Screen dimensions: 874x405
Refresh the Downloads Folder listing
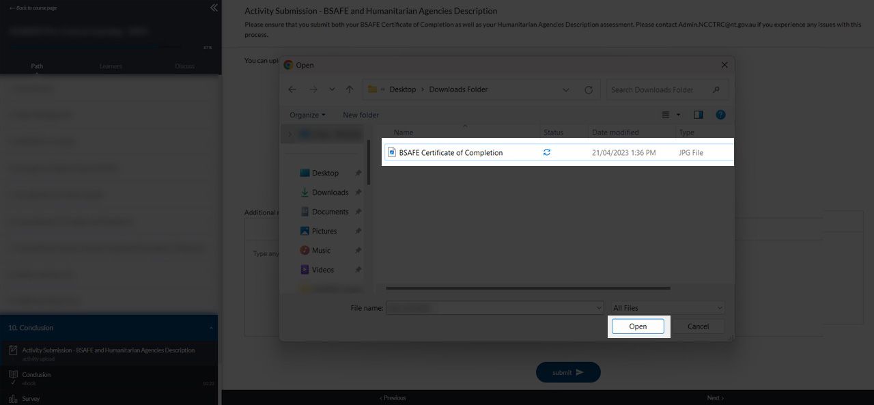click(589, 89)
